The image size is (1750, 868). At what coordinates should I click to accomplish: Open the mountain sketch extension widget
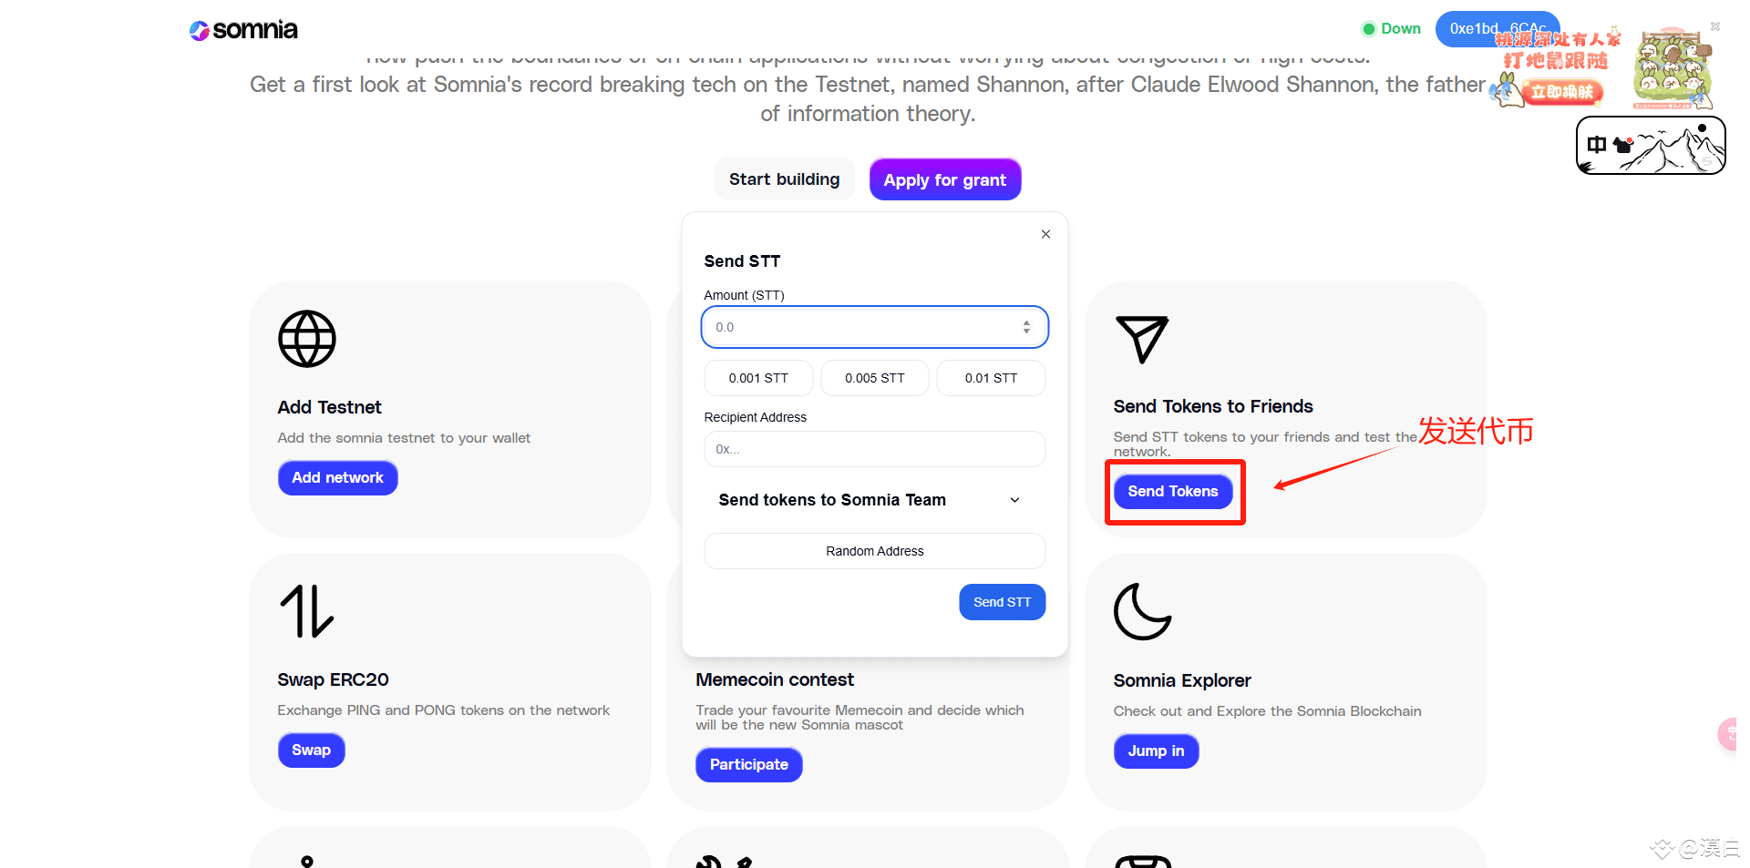pyautogui.click(x=1651, y=146)
